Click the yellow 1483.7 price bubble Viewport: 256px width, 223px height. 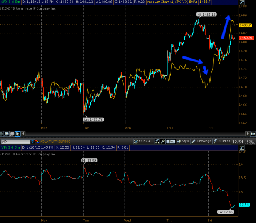pos(245,25)
